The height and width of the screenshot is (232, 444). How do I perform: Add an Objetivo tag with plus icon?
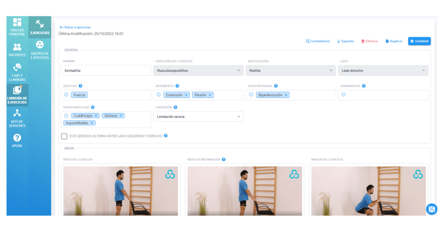66,95
